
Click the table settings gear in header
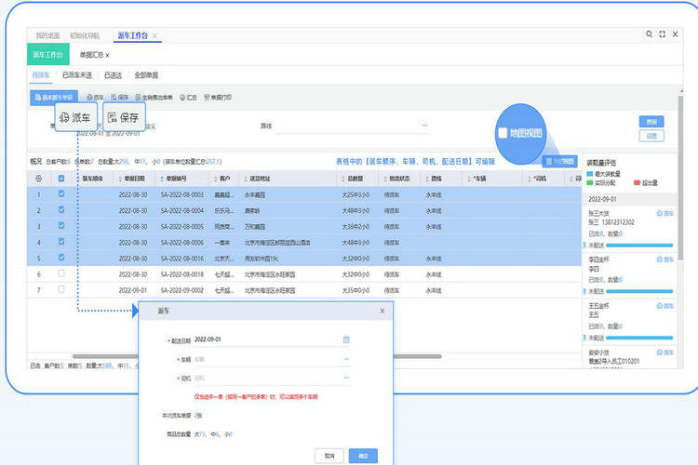pos(37,179)
